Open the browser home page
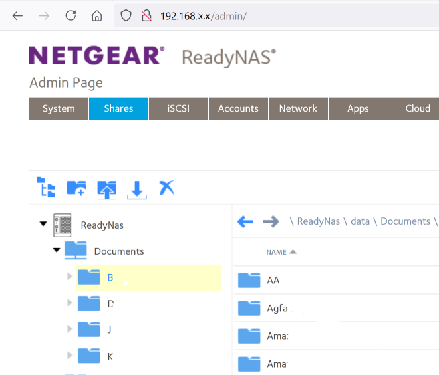The width and height of the screenshot is (439, 375). point(97,16)
